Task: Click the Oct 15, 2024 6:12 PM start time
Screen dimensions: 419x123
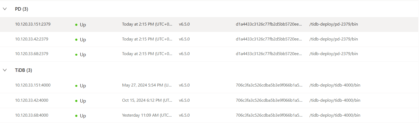Action: pyautogui.click(x=147, y=100)
